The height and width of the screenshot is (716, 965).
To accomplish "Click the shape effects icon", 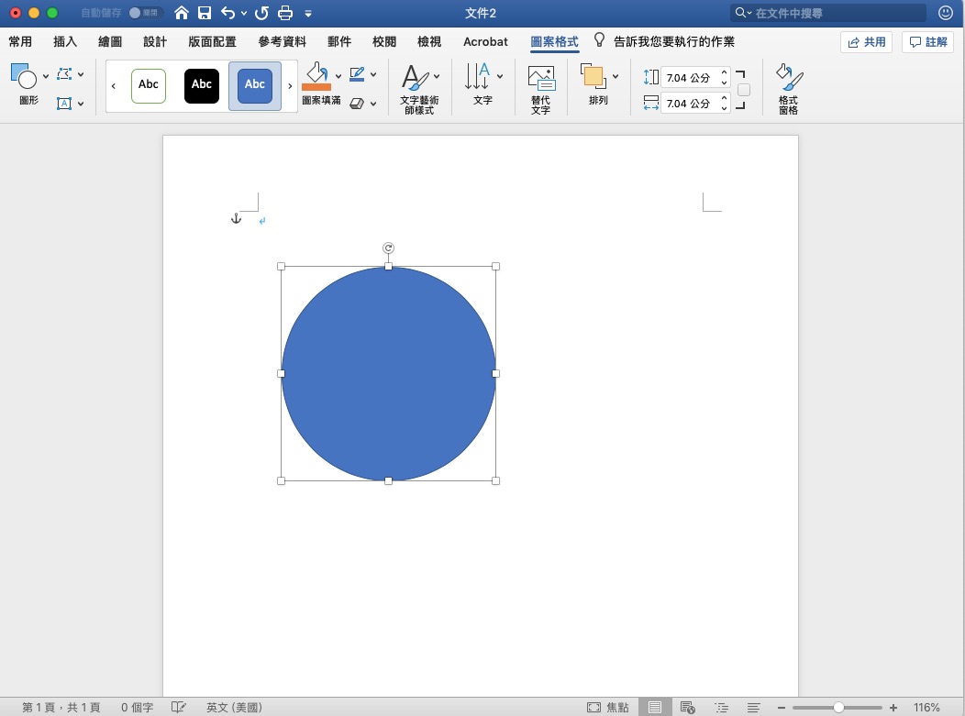I will coord(358,104).
